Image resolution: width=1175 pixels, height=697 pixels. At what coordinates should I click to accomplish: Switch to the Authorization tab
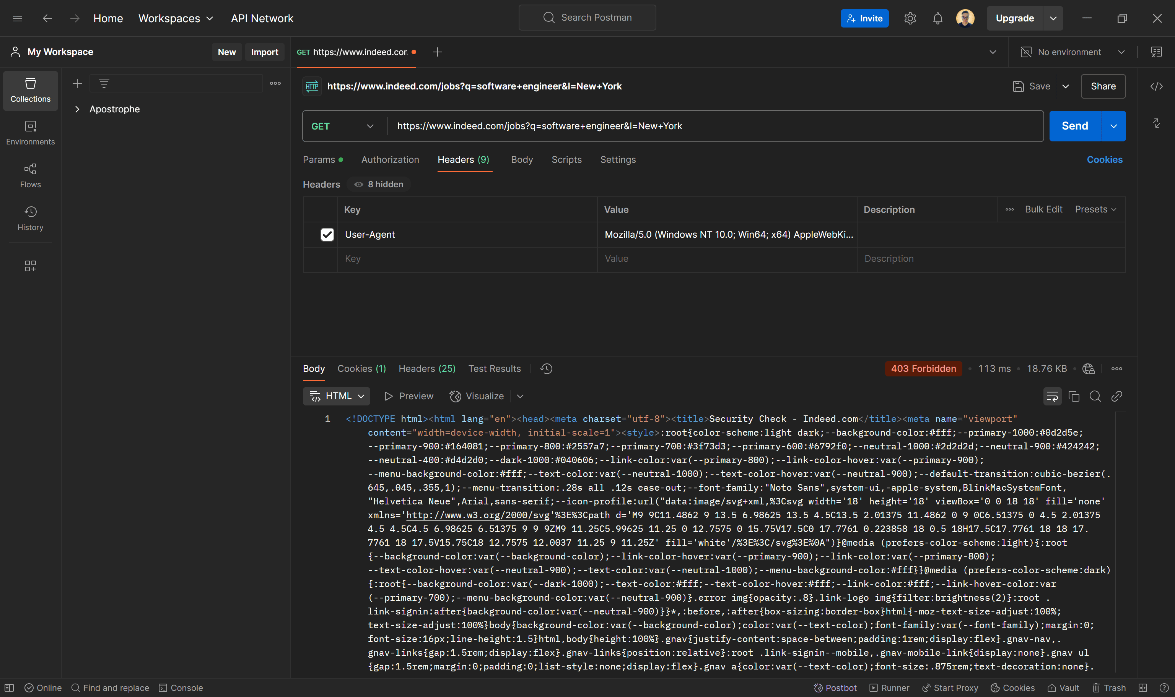(x=390, y=160)
